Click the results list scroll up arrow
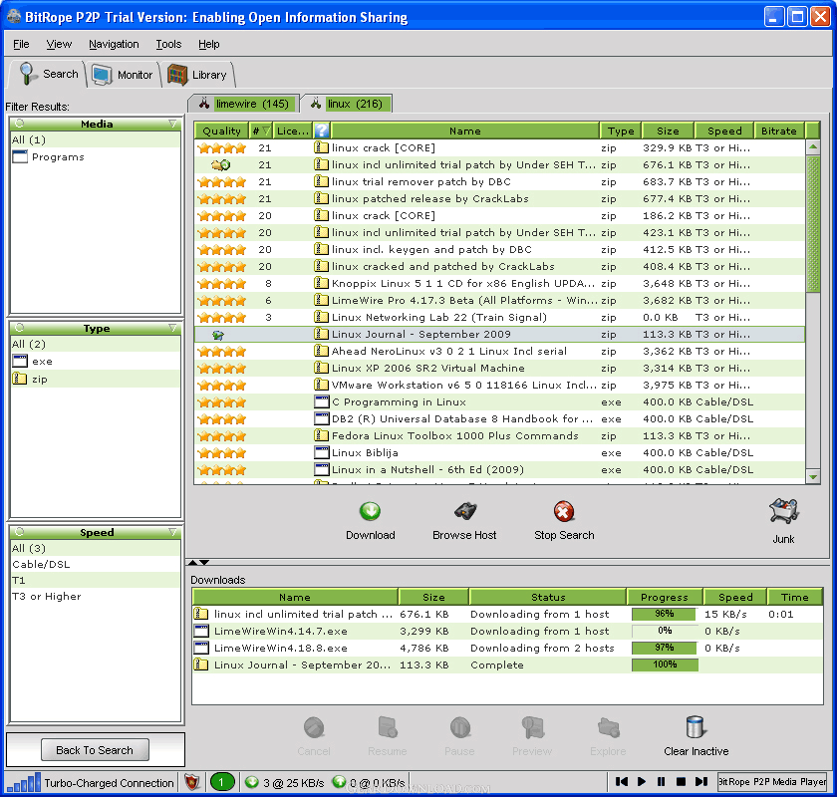Screen dimensions: 837x797 point(813,146)
